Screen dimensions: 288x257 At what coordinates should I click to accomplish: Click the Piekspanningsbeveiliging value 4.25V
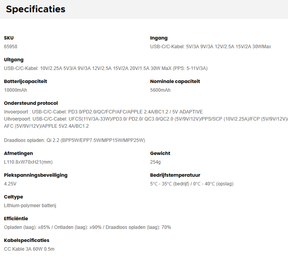(x=10, y=184)
